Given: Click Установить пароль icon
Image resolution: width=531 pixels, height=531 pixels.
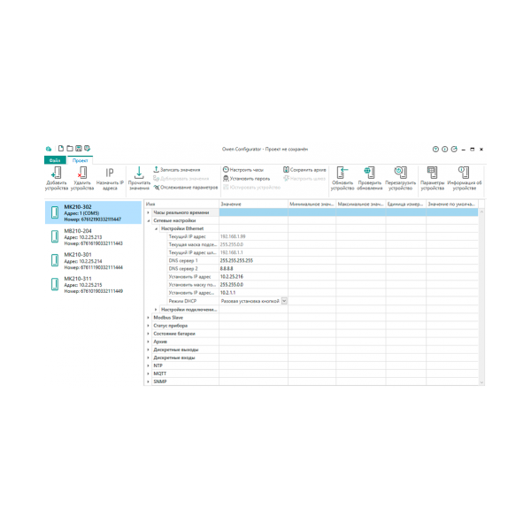Looking at the screenshot, I should [226, 178].
